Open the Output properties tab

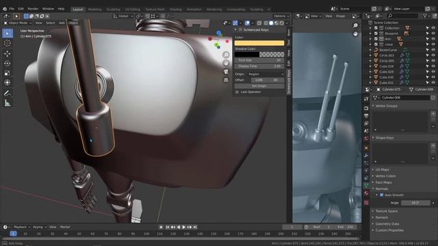pyautogui.click(x=366, y=115)
